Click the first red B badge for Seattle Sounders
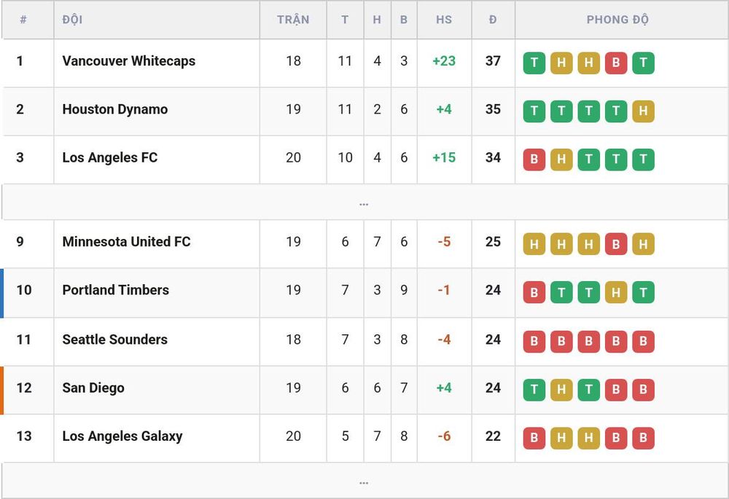 click(534, 342)
